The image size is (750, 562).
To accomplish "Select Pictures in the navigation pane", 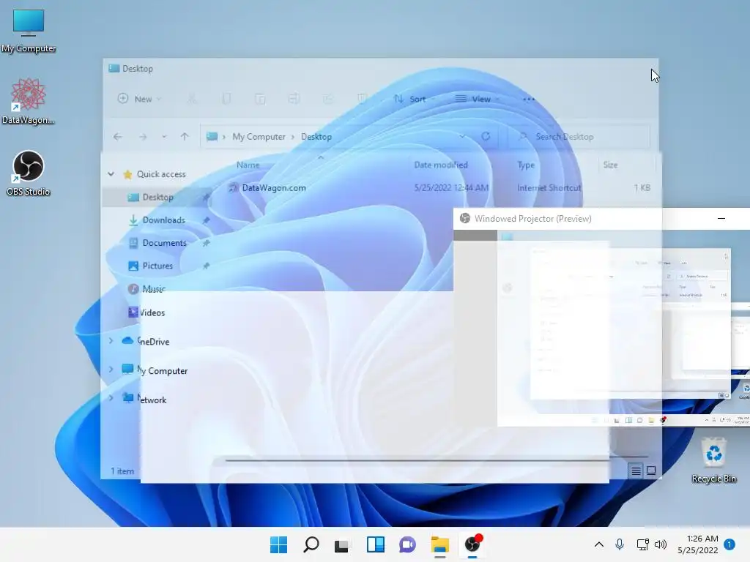I will [x=157, y=266].
